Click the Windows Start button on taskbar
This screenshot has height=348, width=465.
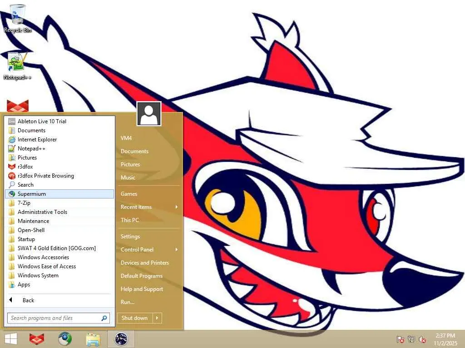click(x=11, y=339)
